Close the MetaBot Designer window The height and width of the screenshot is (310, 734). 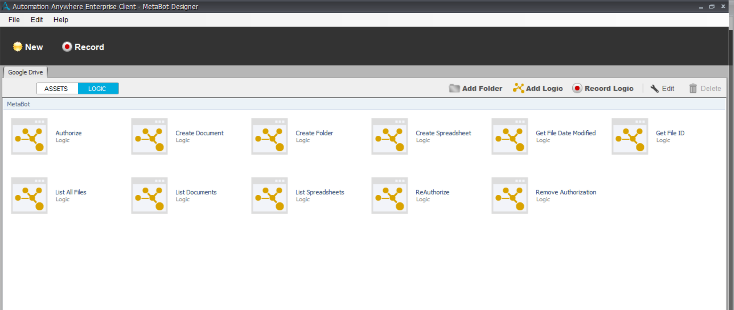tap(723, 6)
